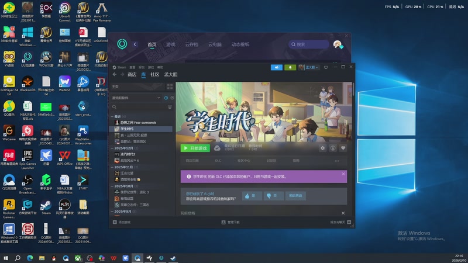The height and width of the screenshot is (263, 468).
Task: Open WeMod desktop icon
Action: pos(65,84)
